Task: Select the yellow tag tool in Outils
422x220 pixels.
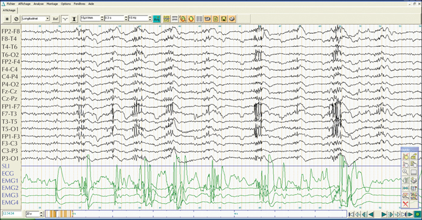Action: (414, 156)
